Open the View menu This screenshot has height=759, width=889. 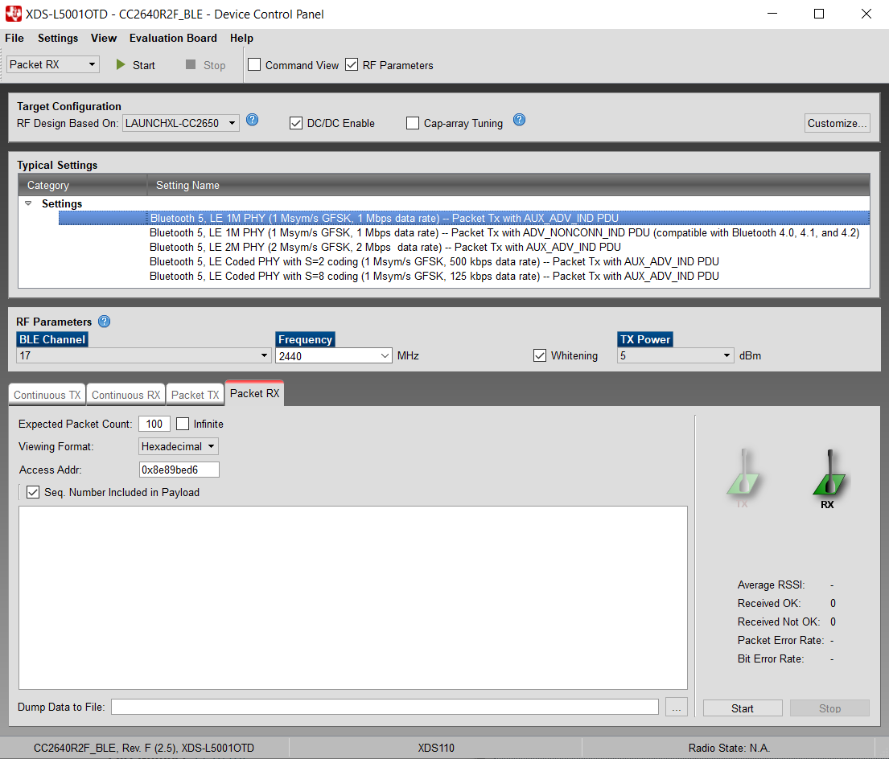(x=104, y=38)
